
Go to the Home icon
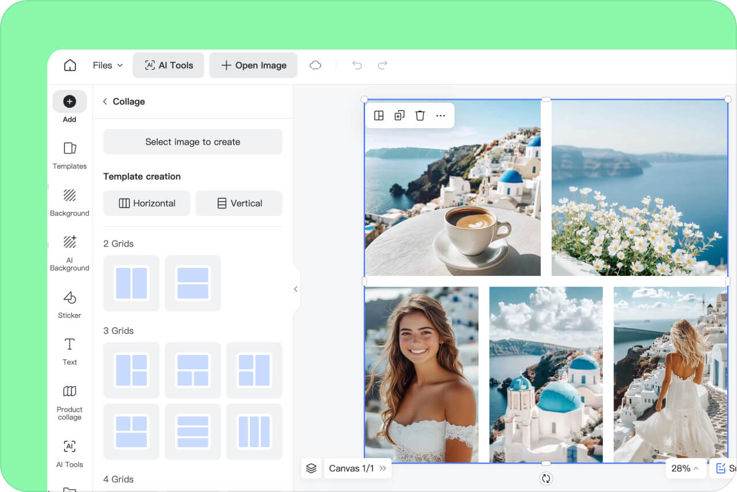70,65
